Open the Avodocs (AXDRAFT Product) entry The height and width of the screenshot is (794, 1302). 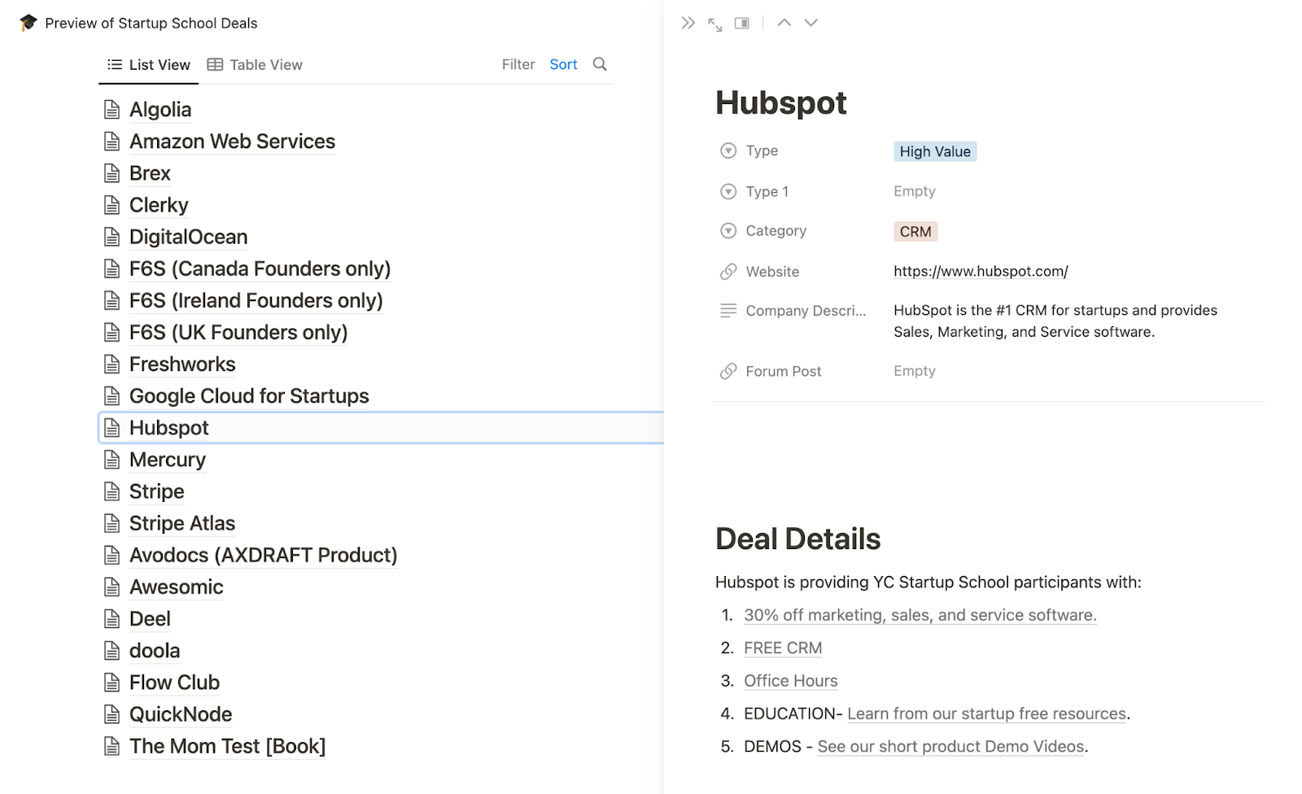click(264, 555)
